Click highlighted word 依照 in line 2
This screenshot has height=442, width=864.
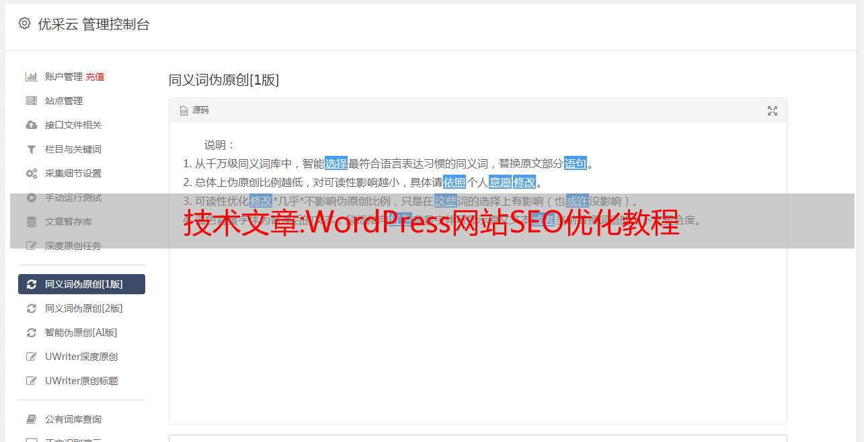(455, 182)
